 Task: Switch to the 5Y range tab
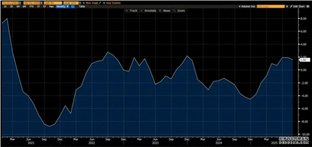(x=44, y=7)
